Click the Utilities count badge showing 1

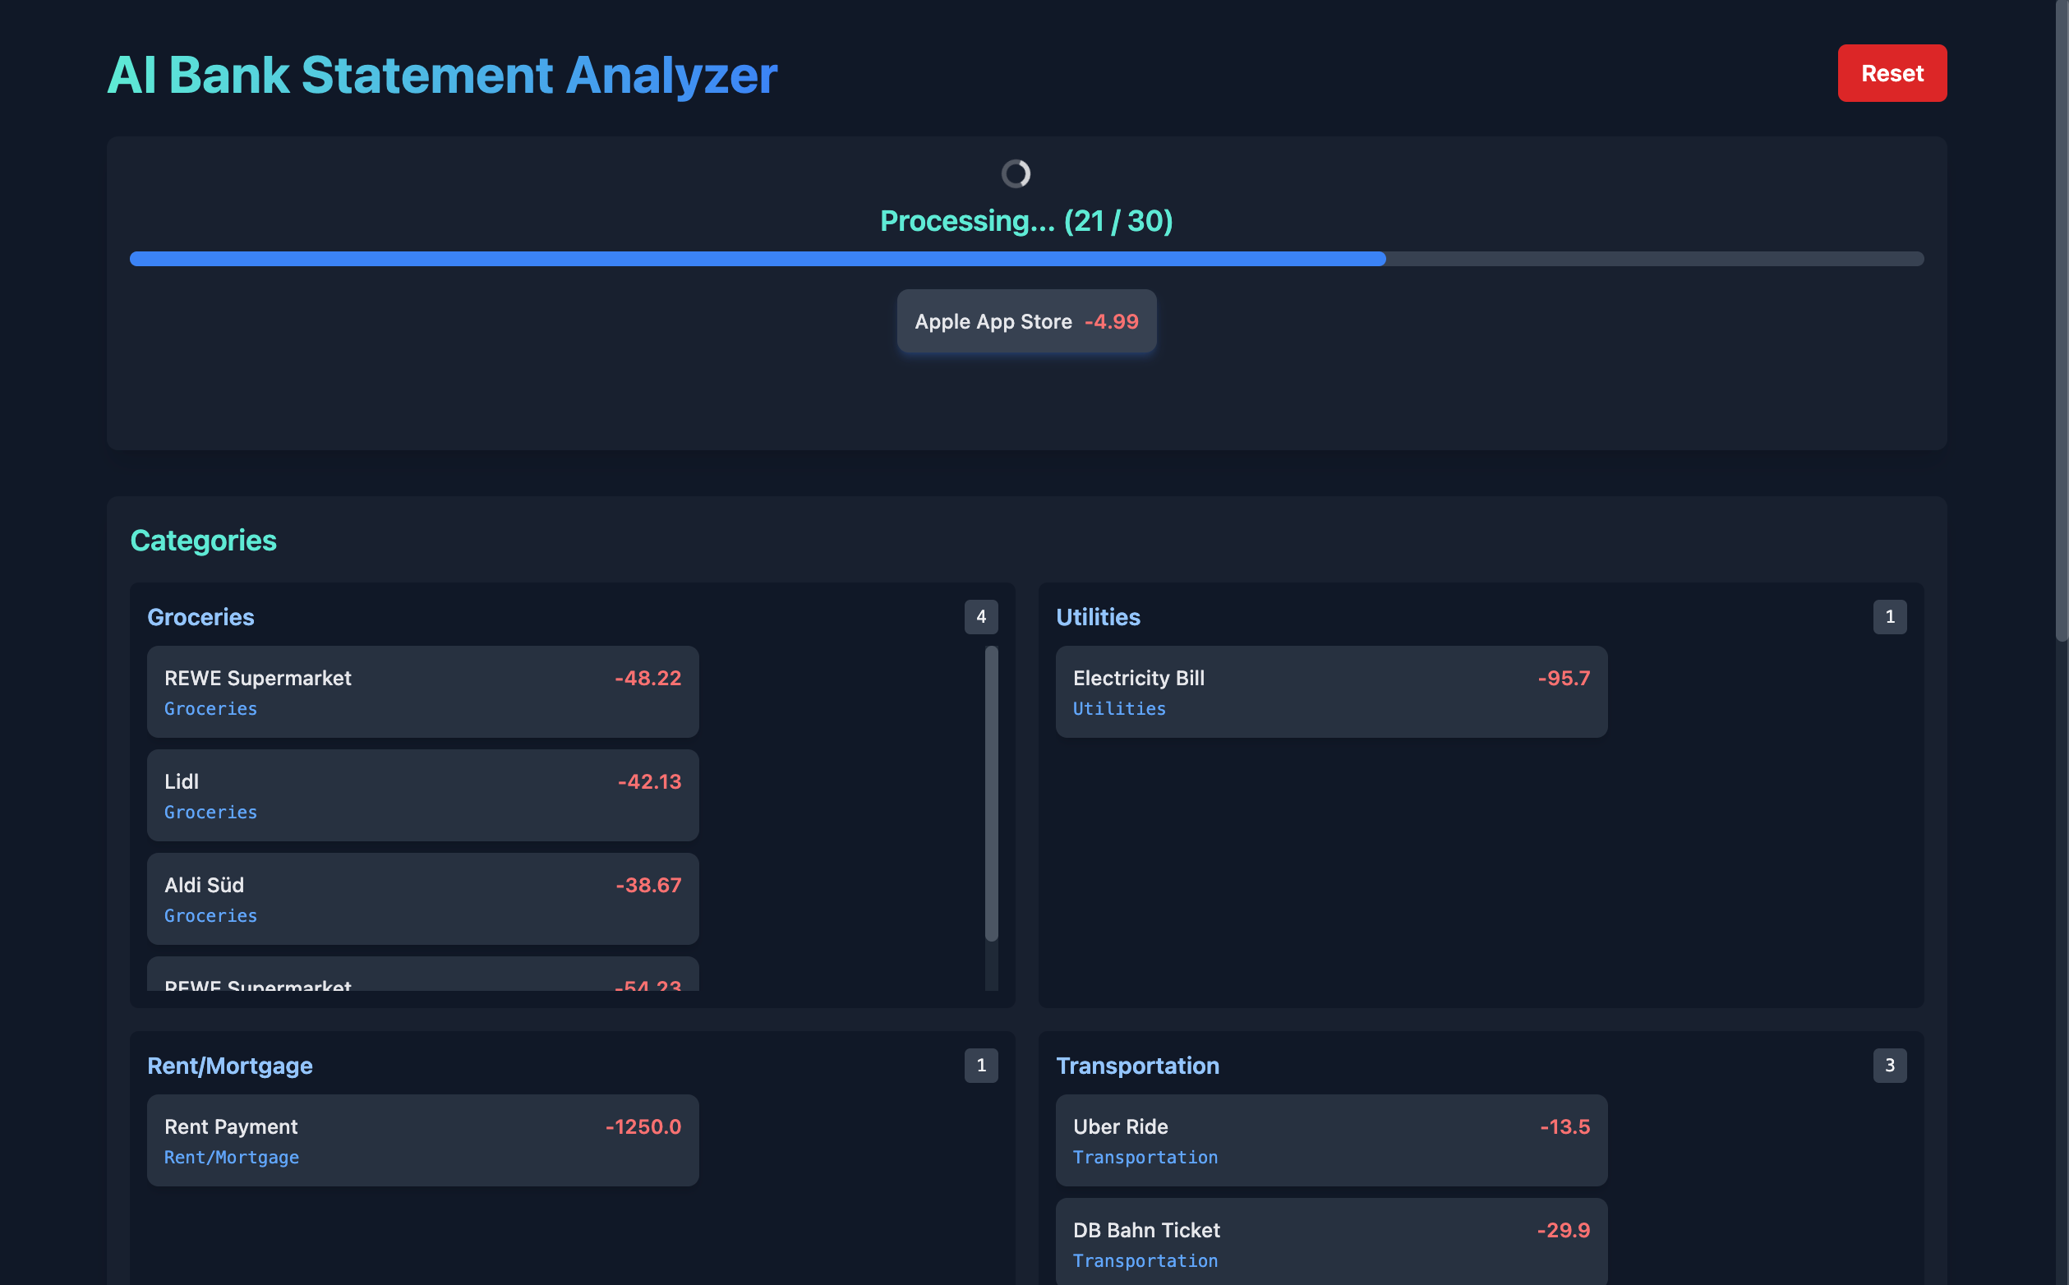click(x=1889, y=617)
